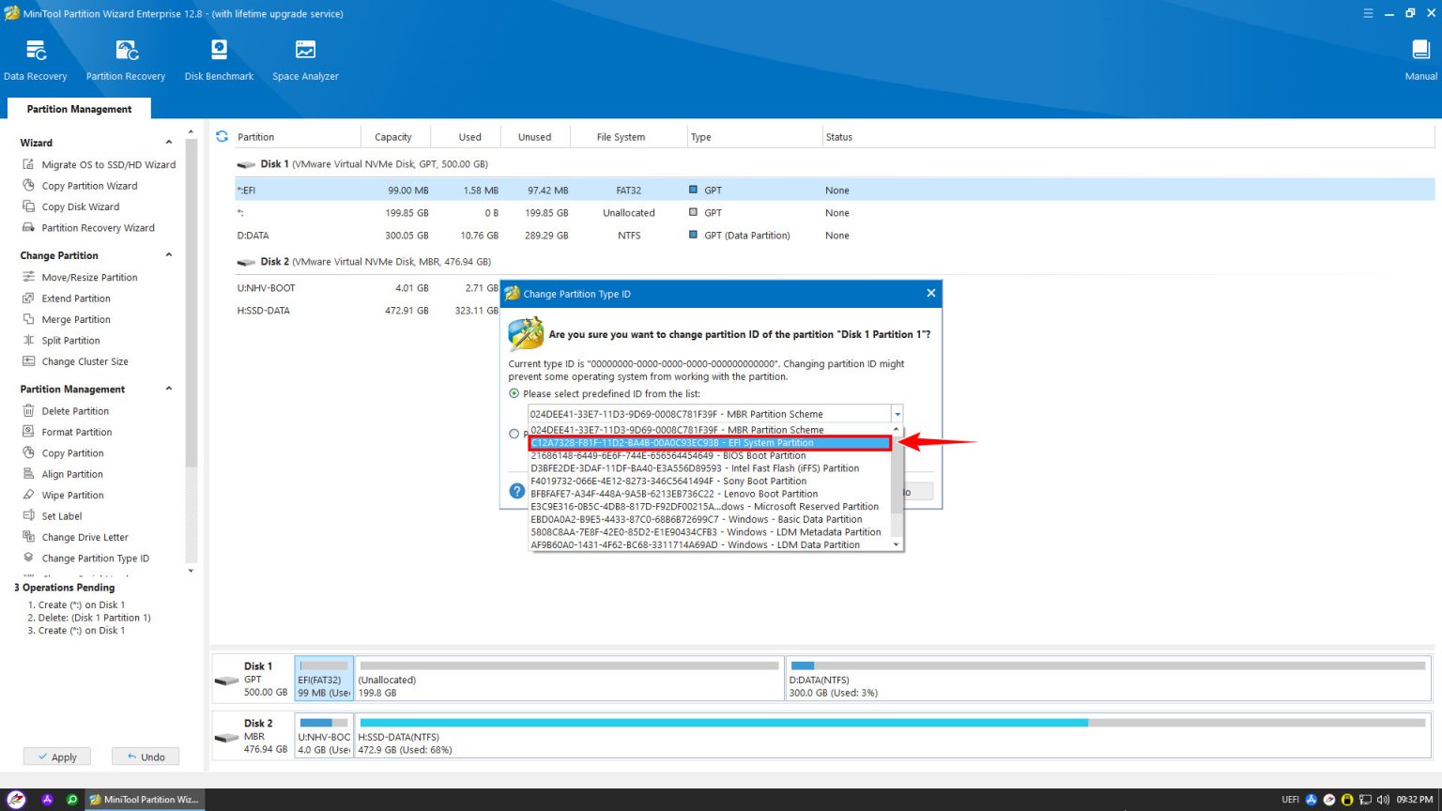Start the Disk Benchmark tool
The height and width of the screenshot is (811, 1442).
coord(218,56)
